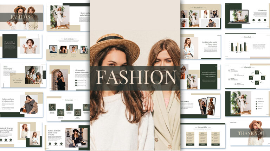Open the "Fashion as a form of self expression" slide
Image resolution: width=270 pixels, height=151 pixels.
coord(21,105)
